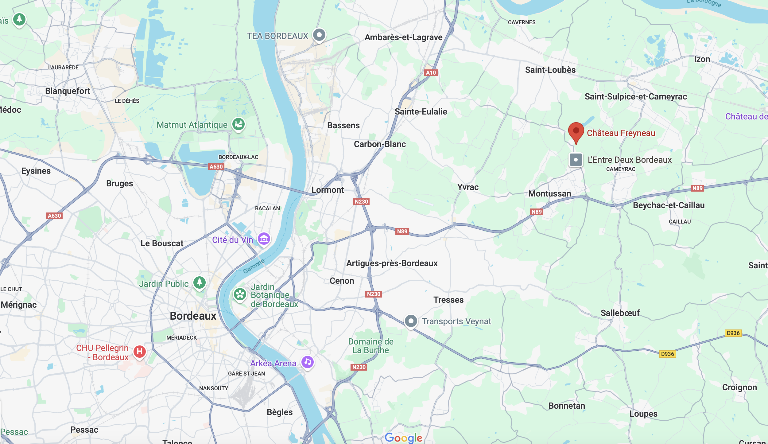Open the Arkéa Arena music venue icon

308,363
